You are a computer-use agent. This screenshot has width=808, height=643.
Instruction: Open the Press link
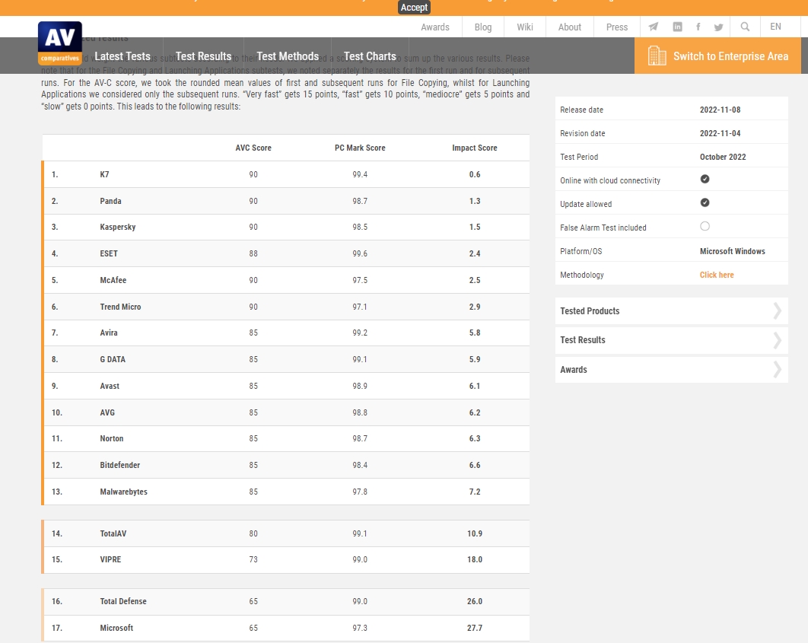(x=617, y=27)
